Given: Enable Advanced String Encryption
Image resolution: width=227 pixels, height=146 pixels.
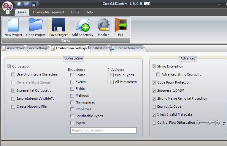Looking at the screenshot, I should point(158,74).
